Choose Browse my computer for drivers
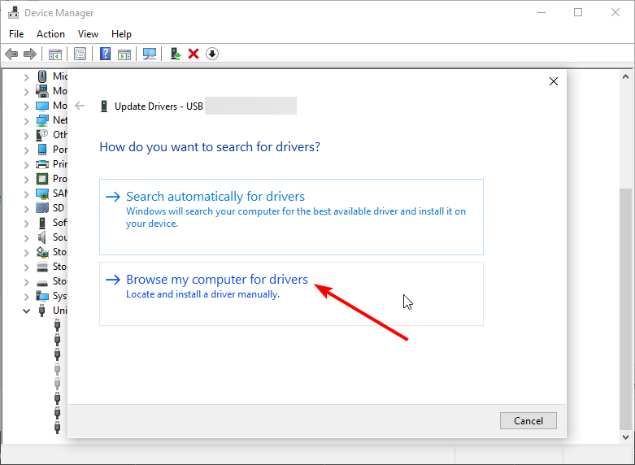The image size is (635, 465). (291, 293)
